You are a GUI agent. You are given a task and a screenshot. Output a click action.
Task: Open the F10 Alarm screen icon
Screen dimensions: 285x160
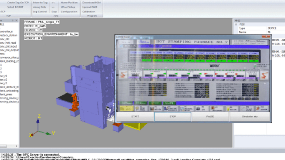(261, 109)
